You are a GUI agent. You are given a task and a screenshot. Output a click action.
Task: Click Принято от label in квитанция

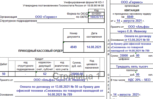[117, 27]
